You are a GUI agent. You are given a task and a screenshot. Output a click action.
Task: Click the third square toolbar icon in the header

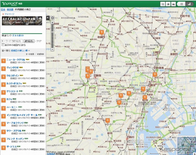click(x=173, y=4)
